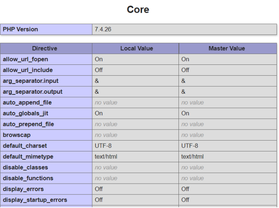Click the Core section heading

tap(138, 10)
